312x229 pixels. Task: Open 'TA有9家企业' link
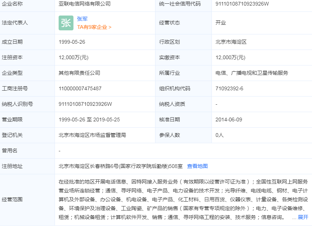tap(94, 27)
